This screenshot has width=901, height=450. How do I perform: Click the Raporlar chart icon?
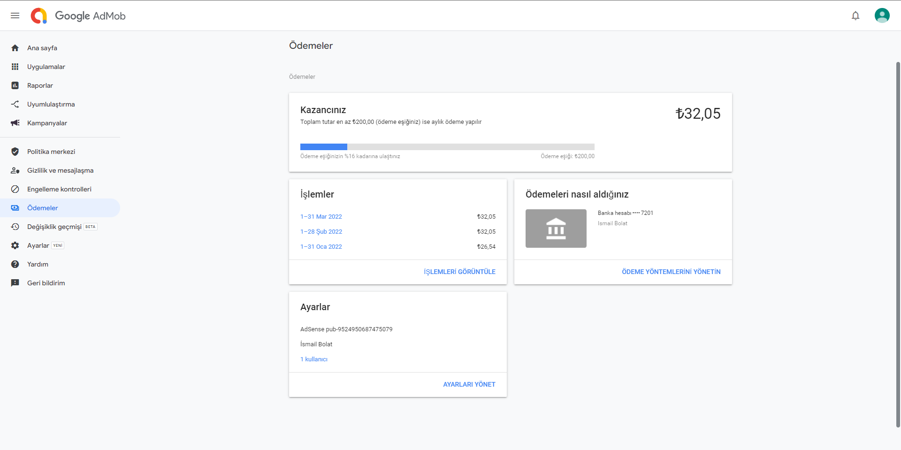pyautogui.click(x=15, y=85)
